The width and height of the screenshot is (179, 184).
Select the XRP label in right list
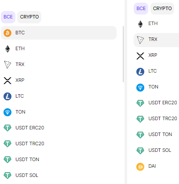coord(153,55)
